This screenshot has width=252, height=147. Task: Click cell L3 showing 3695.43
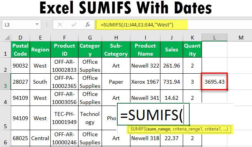tap(214, 82)
